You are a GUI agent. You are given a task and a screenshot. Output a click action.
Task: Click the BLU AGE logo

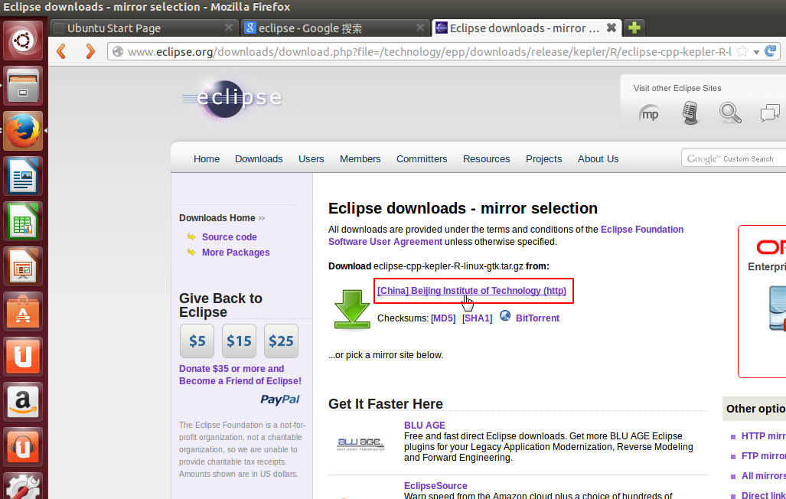[x=360, y=443]
